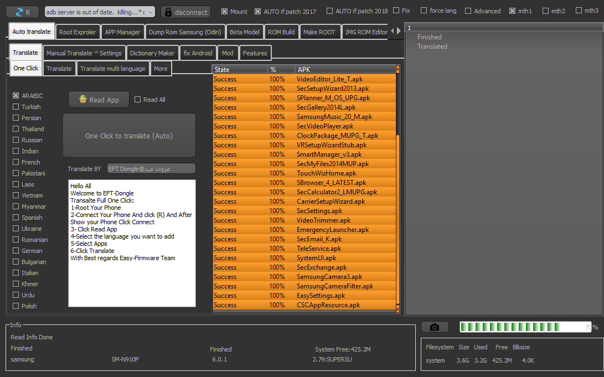Switch to the Features tab

tap(255, 53)
